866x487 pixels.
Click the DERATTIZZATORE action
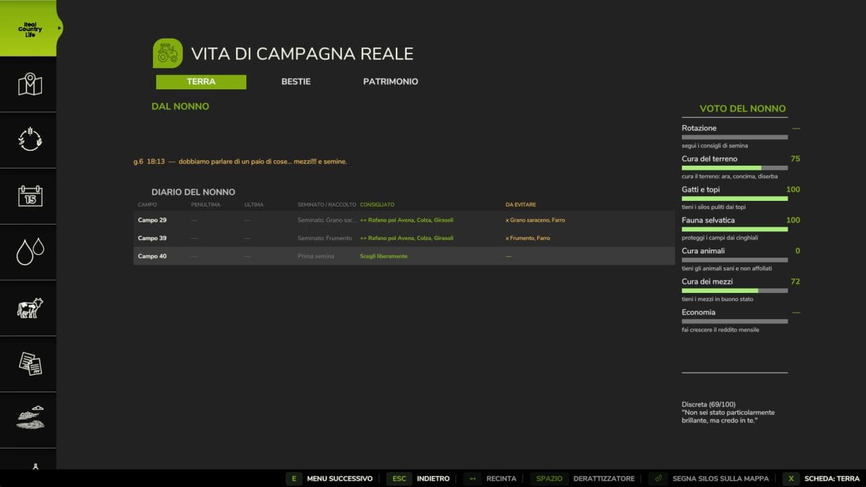pos(603,479)
